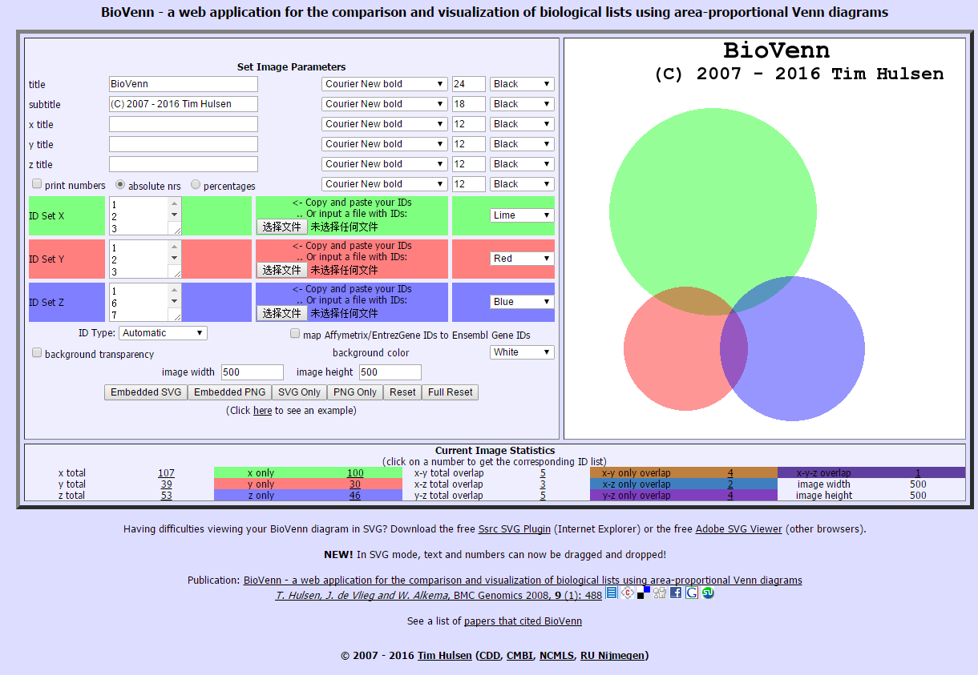Click the image height field

pos(390,372)
